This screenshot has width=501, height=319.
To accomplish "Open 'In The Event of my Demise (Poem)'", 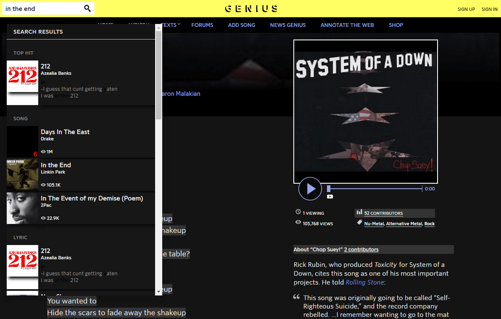I will [92, 198].
